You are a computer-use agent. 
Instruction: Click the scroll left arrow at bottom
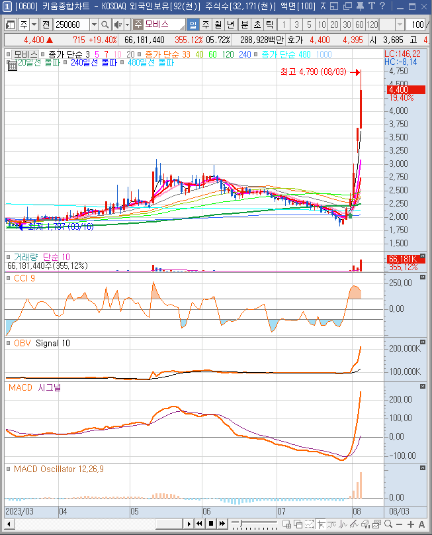tap(9, 524)
